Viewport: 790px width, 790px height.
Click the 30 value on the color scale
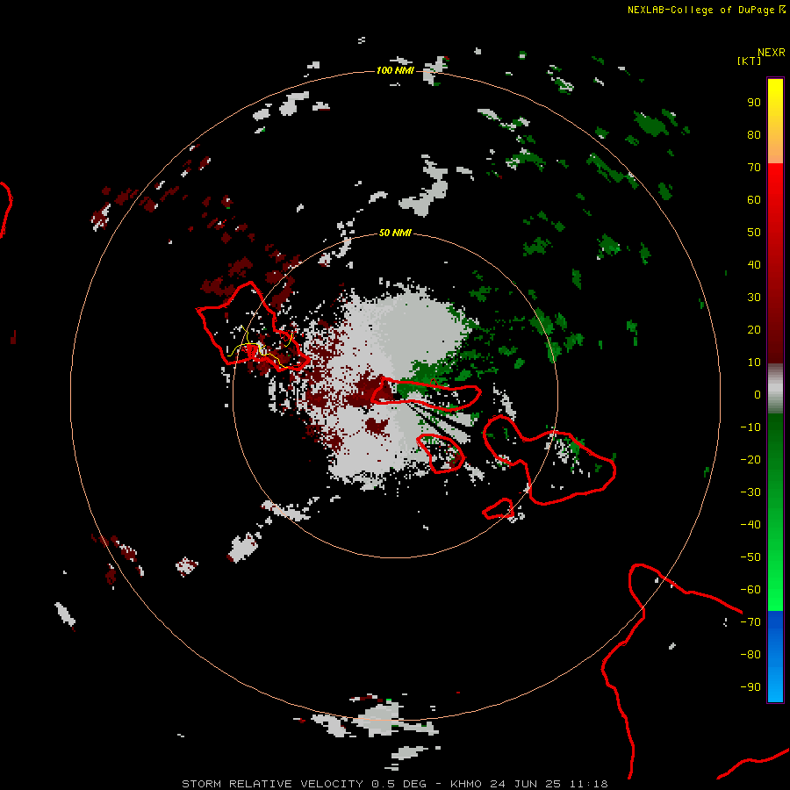click(754, 298)
